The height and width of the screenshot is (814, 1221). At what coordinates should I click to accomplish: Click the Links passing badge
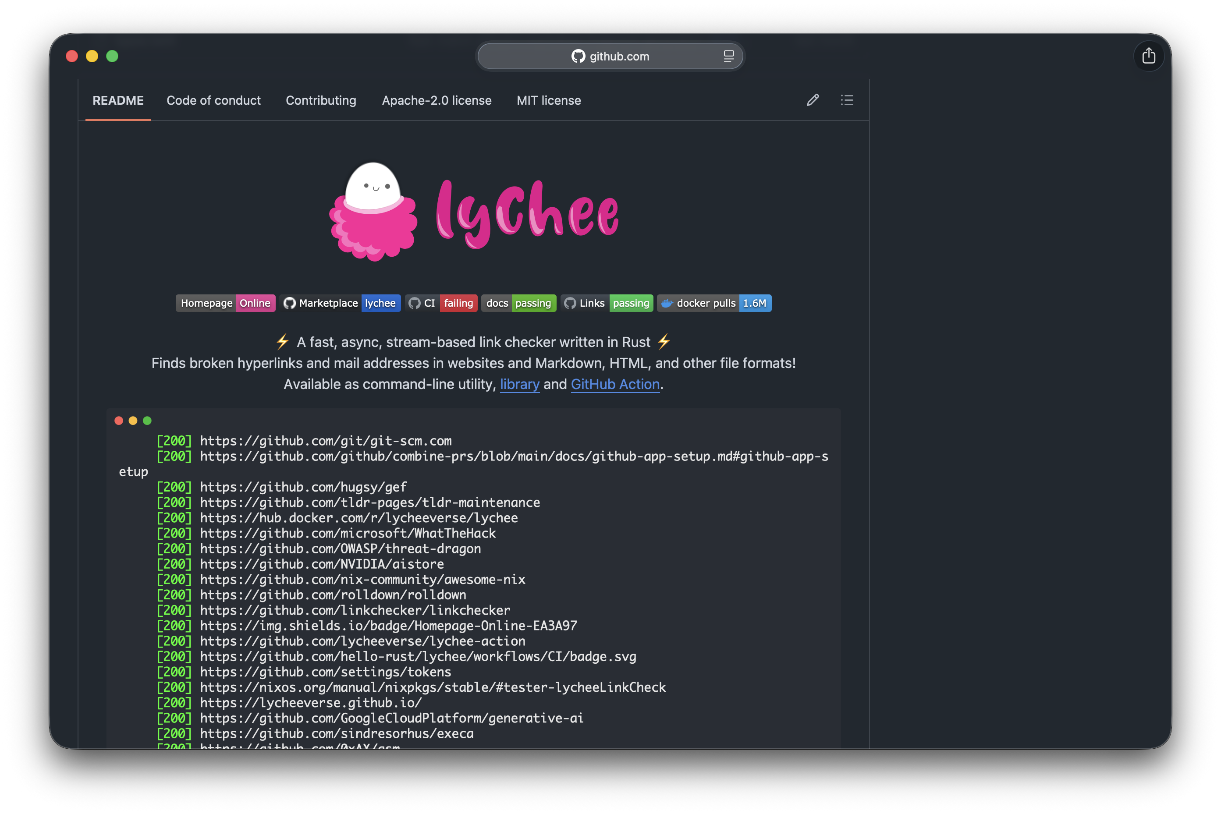(x=607, y=303)
